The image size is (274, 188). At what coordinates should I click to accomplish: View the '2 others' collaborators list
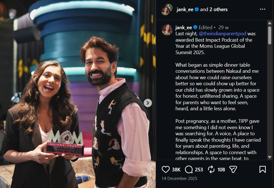(218, 9)
